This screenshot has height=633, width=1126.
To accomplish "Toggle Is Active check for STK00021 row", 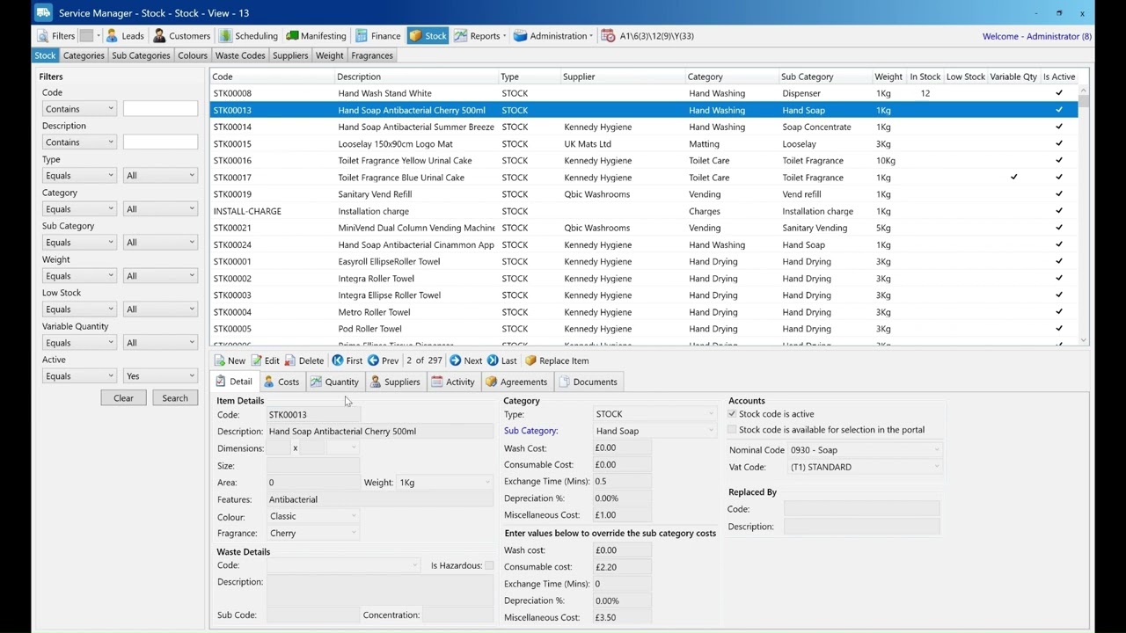I will [x=1059, y=228].
